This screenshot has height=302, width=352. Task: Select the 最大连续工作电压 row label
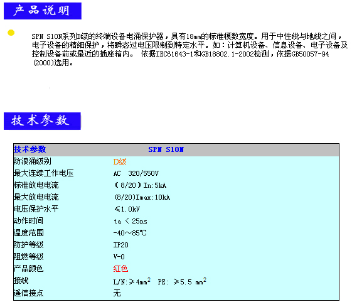click(43, 173)
